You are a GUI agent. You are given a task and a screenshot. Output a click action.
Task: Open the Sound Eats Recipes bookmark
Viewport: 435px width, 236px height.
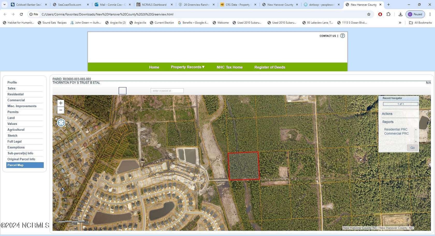click(x=52, y=23)
